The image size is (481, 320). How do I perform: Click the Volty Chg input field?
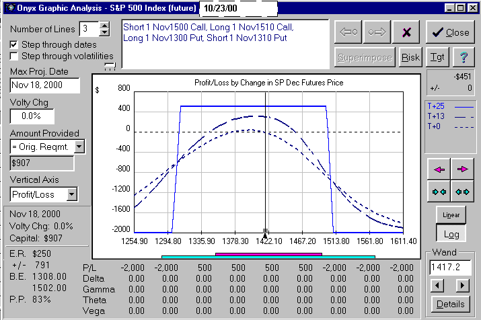tap(32, 116)
